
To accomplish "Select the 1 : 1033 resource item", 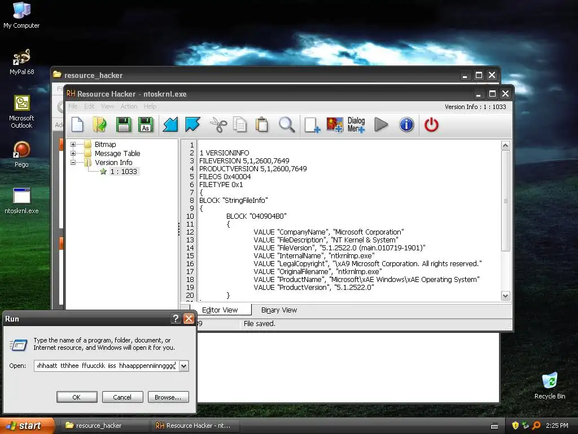I will [124, 171].
